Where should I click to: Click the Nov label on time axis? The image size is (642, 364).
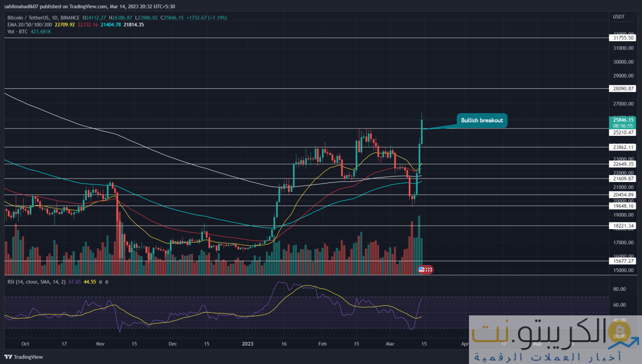(x=100, y=344)
